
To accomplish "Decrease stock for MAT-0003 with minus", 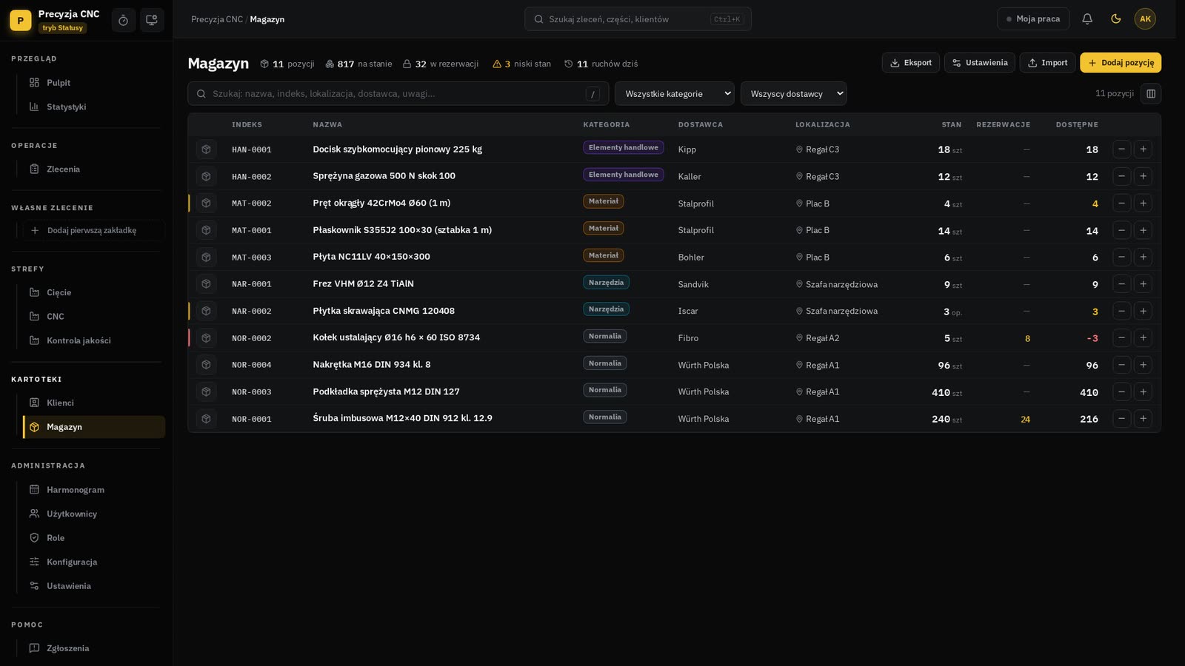I will [x=1121, y=258].
